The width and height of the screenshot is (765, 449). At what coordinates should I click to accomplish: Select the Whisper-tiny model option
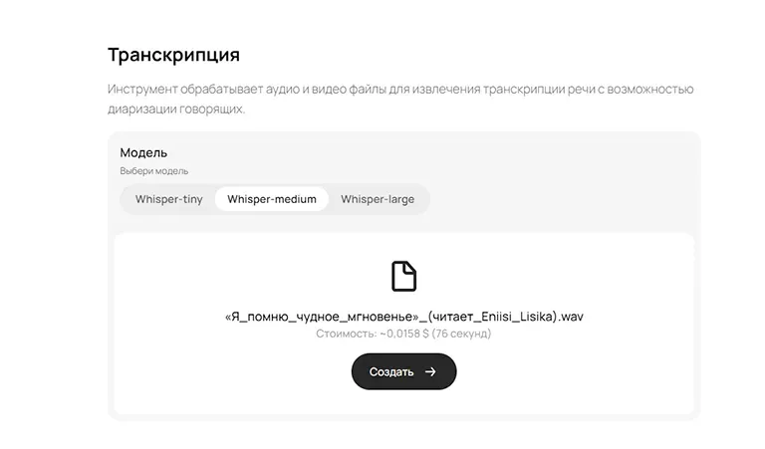(x=168, y=199)
